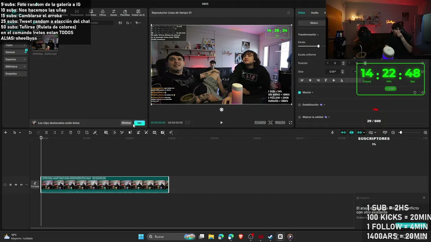Image resolution: width=431 pixels, height=242 pixels.
Task: Open the media sort options dropdown
Action: [x=129, y=23]
